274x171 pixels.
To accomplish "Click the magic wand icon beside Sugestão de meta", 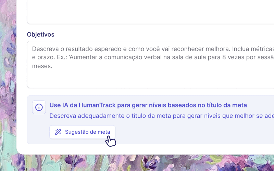I will pos(58,132).
